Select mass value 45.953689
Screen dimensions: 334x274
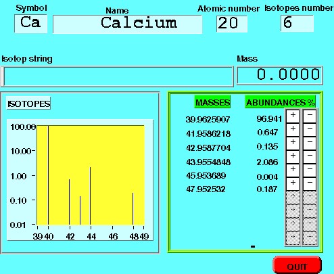(x=206, y=175)
